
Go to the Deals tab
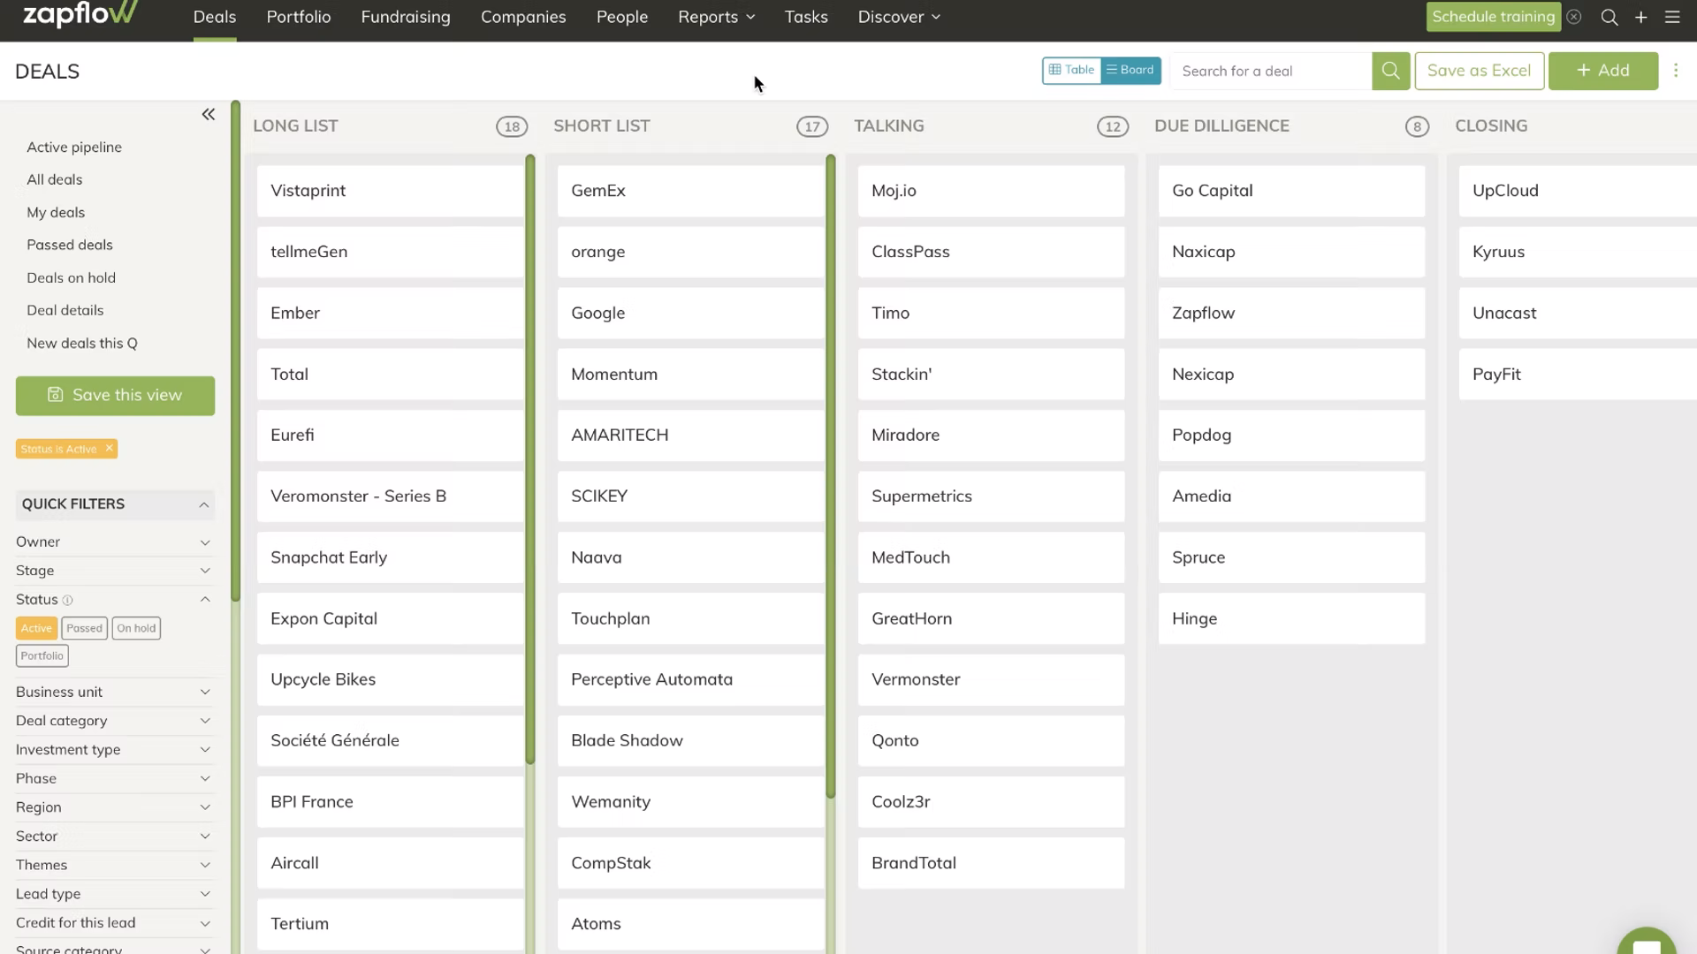[215, 17]
